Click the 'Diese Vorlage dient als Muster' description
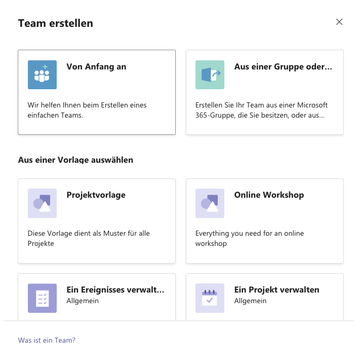356x362 pixels. (x=89, y=238)
